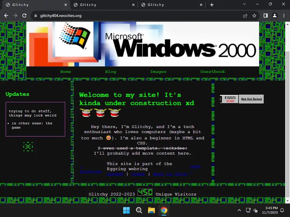Open the Home navigation link

(x=65, y=71)
